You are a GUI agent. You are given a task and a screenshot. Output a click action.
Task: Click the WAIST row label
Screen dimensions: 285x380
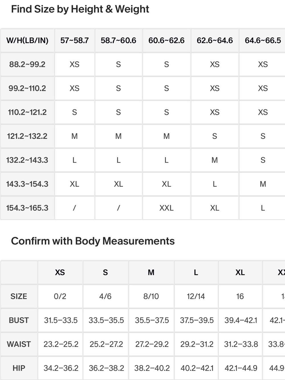[x=19, y=344]
